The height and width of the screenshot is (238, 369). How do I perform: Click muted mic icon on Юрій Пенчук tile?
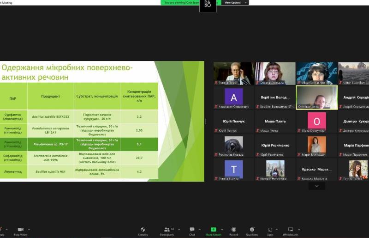point(216,130)
